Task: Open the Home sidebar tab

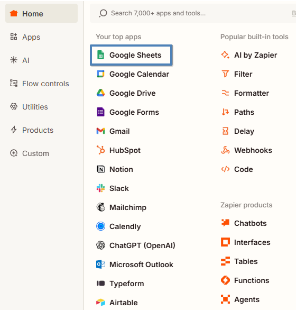Action: pyautogui.click(x=41, y=14)
